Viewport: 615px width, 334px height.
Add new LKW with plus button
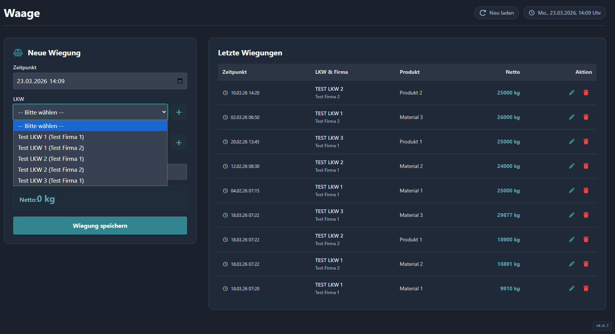tap(179, 112)
